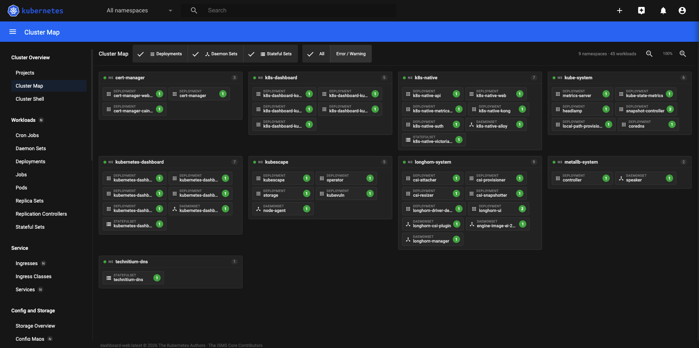
Task: Click the Kubernetes logo icon
Action: (x=13, y=11)
